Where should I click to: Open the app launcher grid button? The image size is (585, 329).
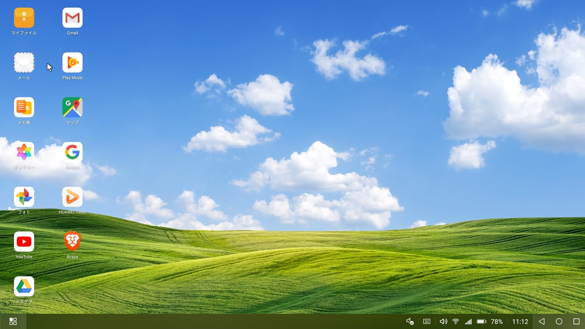tap(13, 321)
